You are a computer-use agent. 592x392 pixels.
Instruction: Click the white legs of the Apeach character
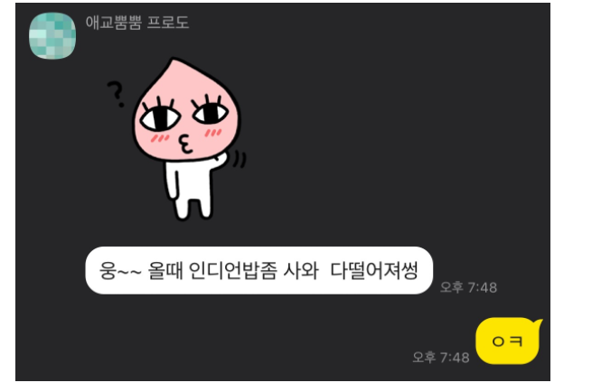coord(193,206)
